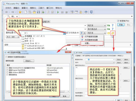The image size is (136, 101).
Task: Open the 大小 size dropdown
Action: coord(13,37)
